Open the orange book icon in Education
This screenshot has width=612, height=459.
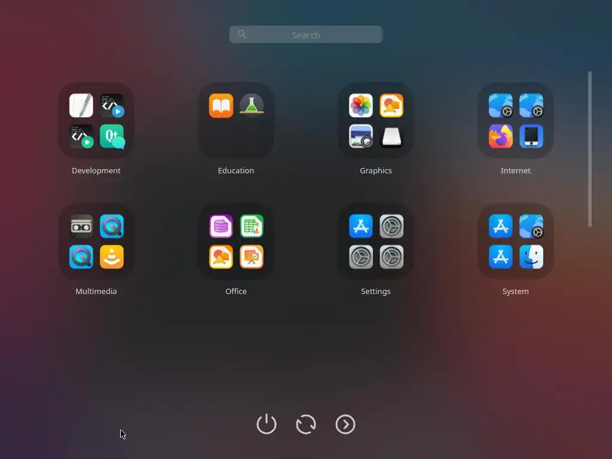point(221,105)
